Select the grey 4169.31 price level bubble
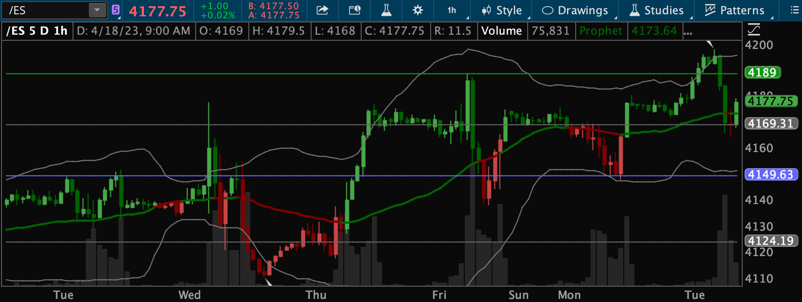The height and width of the screenshot is (302, 802). (x=771, y=123)
